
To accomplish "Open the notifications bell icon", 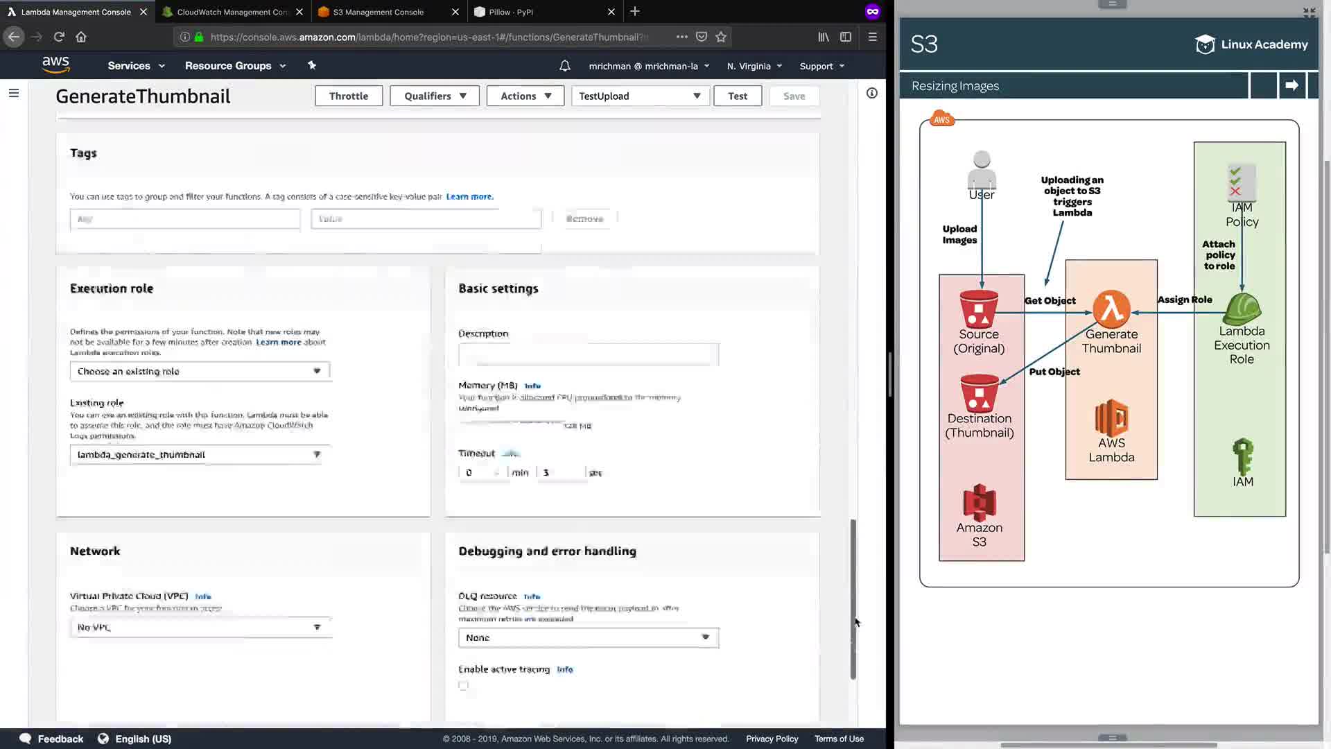I will tap(565, 66).
